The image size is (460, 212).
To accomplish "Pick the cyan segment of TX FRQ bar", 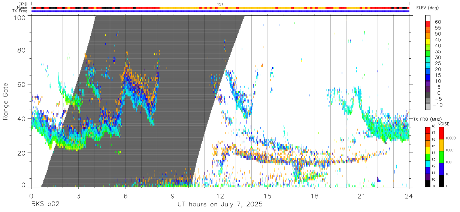I will point(427,164).
